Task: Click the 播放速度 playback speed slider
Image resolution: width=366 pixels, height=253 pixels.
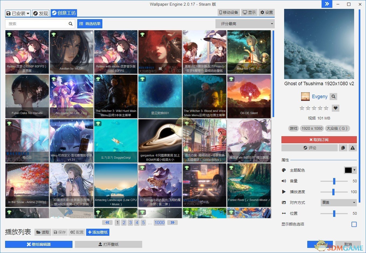Action: tap(334, 192)
